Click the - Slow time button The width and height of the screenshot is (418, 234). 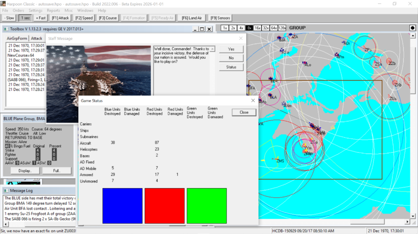tap(9, 18)
